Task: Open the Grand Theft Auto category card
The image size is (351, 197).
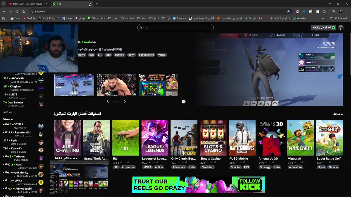Action: click(97, 138)
